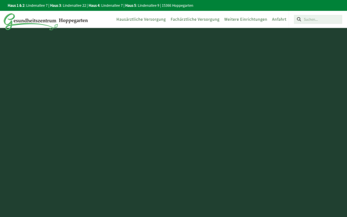Click the magnifier search icon

(x=299, y=20)
